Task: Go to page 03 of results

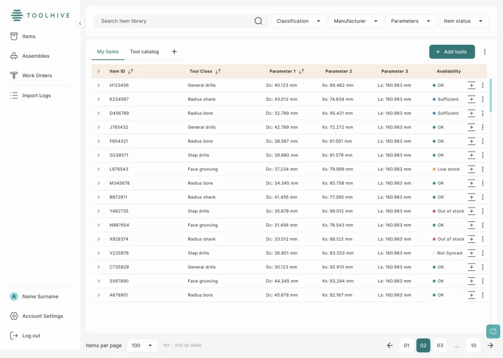Action: click(440, 345)
